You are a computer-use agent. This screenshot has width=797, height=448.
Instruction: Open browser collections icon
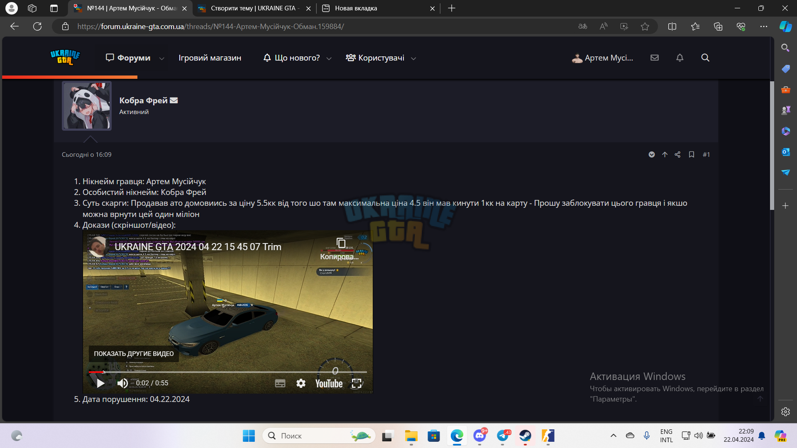[x=718, y=27]
